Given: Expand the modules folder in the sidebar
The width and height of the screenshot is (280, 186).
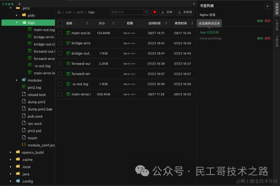Looking at the screenshot, I should pyautogui.click(x=16, y=80).
